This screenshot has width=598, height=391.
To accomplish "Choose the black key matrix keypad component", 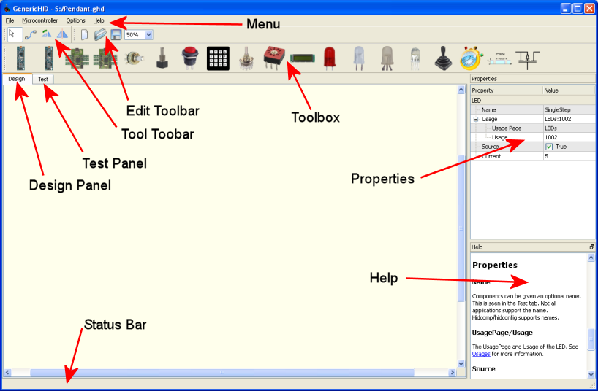I will [x=218, y=58].
